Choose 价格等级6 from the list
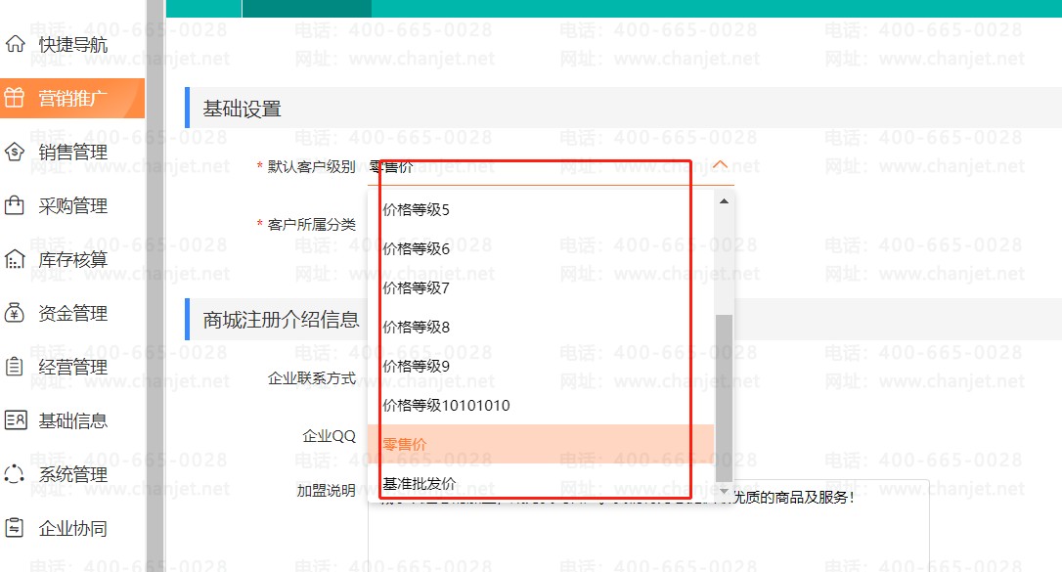Screen dimensions: 1062x572 pyautogui.click(x=541, y=249)
